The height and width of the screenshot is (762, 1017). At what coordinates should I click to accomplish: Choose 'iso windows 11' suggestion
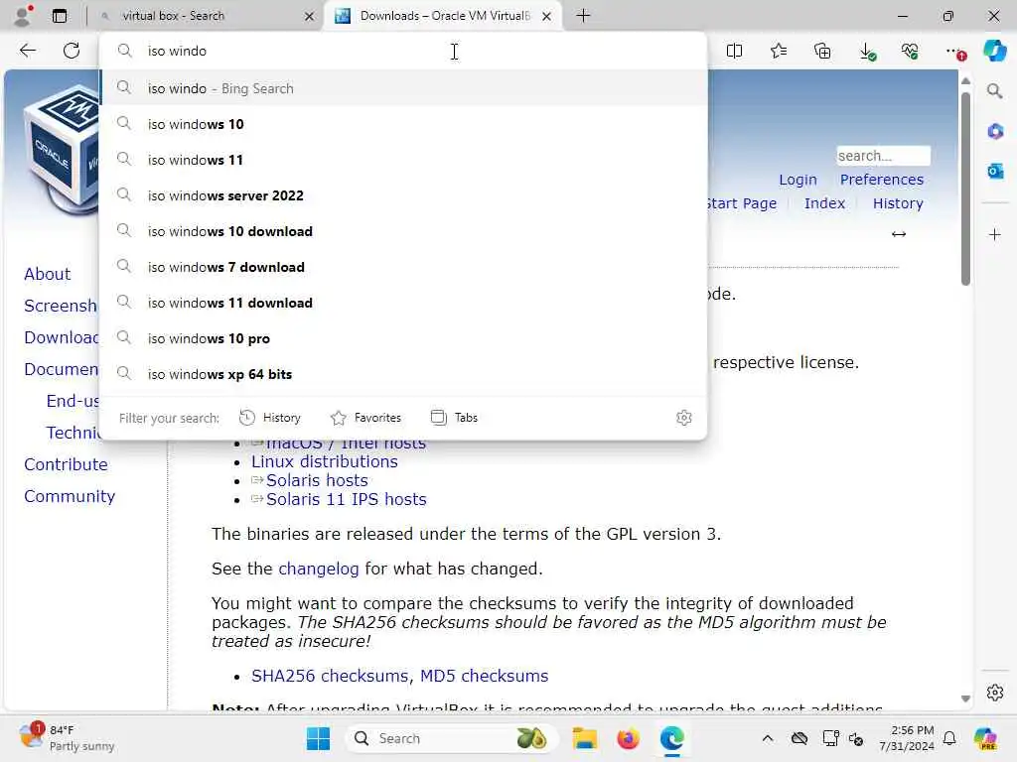[x=403, y=160]
